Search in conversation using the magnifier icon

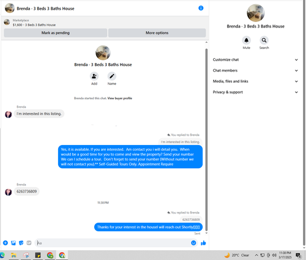[x=264, y=40]
